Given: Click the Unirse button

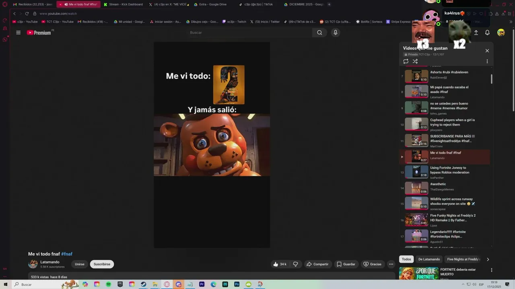Looking at the screenshot, I should coord(80,264).
